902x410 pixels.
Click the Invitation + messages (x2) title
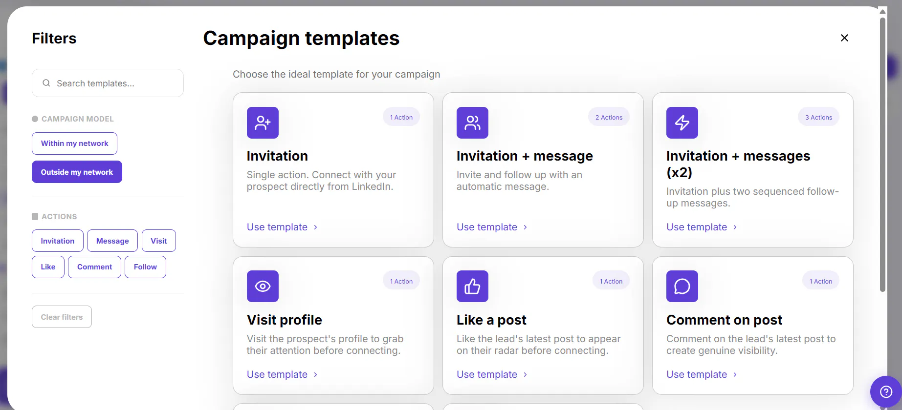click(738, 164)
